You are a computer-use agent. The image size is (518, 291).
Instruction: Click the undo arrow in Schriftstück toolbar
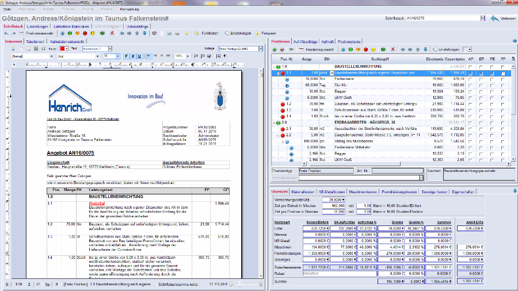click(x=6, y=33)
